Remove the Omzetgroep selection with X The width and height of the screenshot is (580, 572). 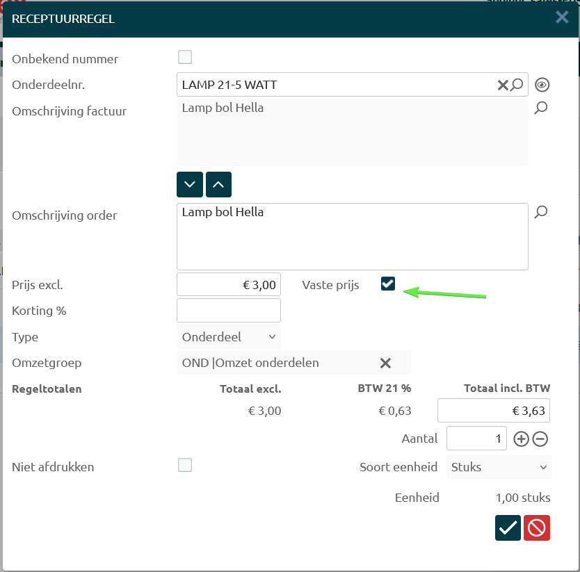click(385, 363)
